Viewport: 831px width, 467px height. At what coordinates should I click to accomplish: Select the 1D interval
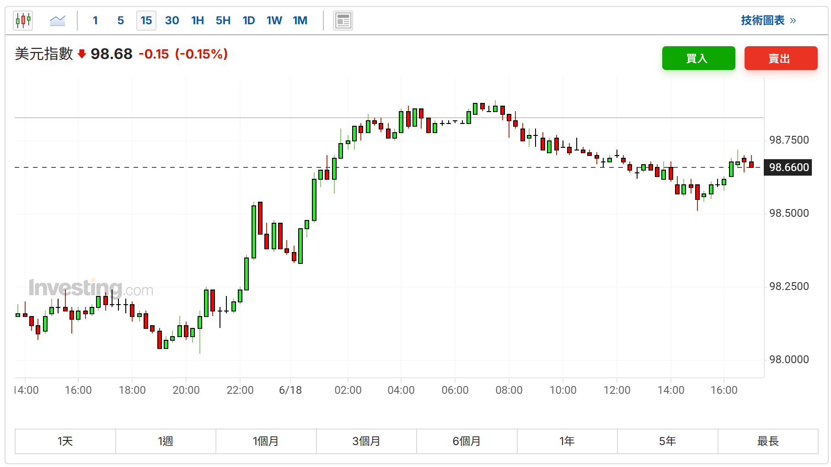click(249, 21)
